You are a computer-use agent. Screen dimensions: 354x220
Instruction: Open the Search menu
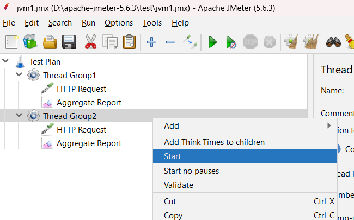click(60, 23)
